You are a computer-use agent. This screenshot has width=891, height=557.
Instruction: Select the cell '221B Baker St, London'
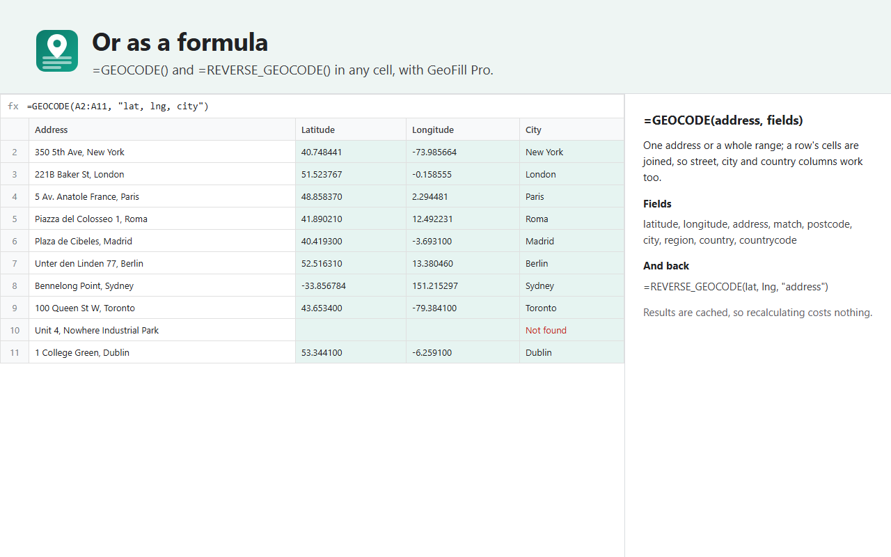pyautogui.click(x=162, y=174)
